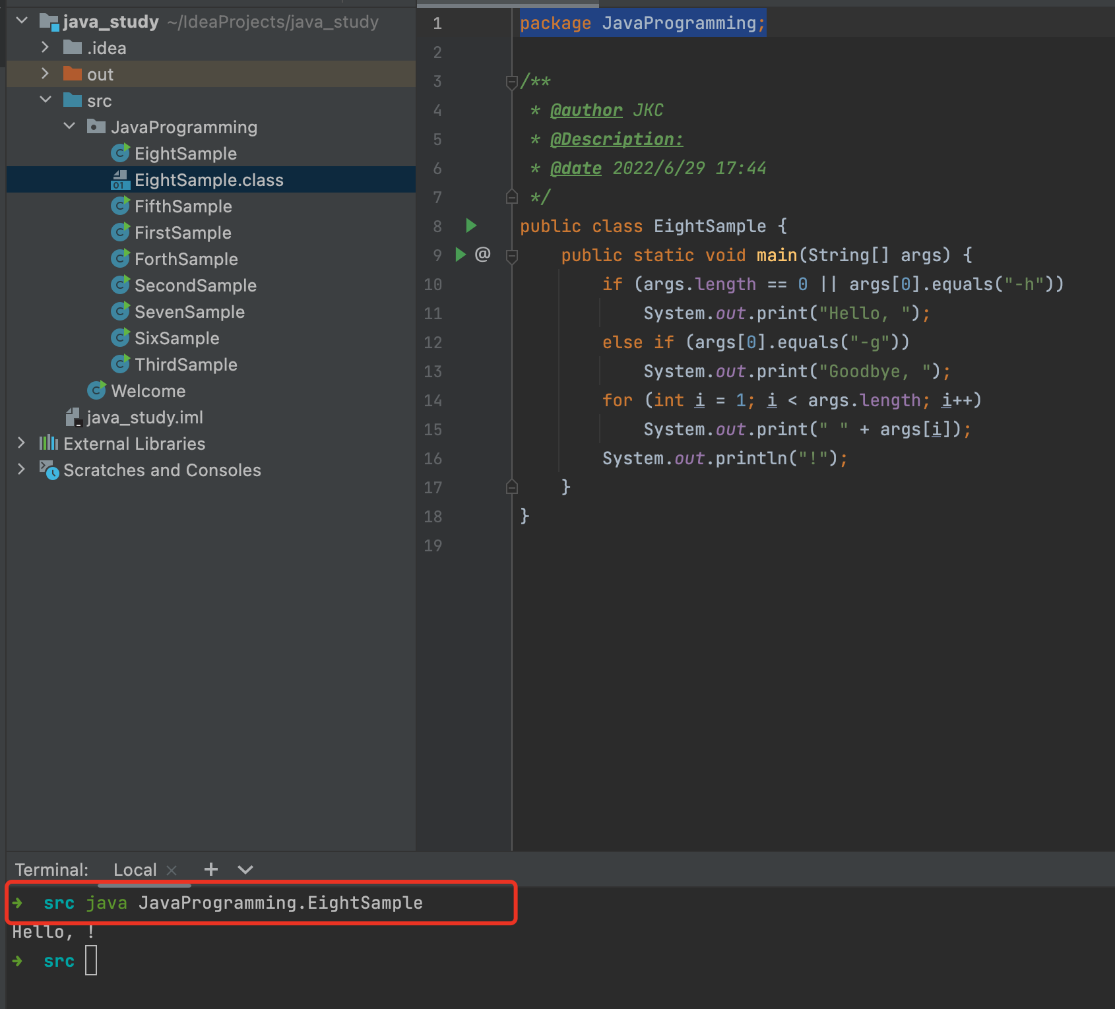The image size is (1115, 1009).
Task: Click the Welcome class icon
Action: tap(96, 391)
